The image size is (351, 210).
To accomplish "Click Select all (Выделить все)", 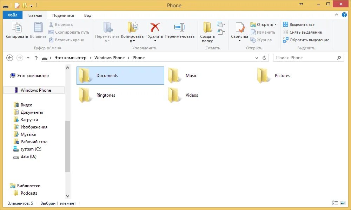I will coord(299,24).
